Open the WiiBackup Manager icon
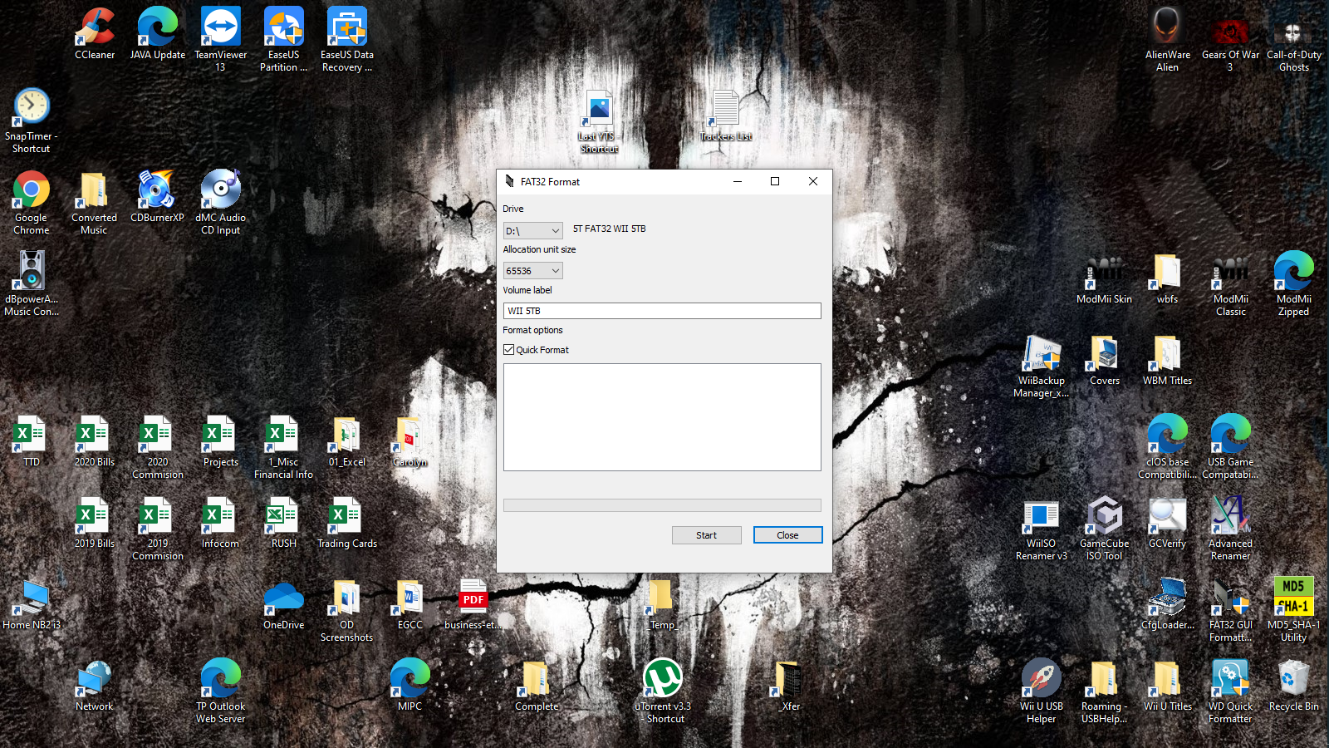This screenshot has width=1329, height=748. (x=1042, y=352)
